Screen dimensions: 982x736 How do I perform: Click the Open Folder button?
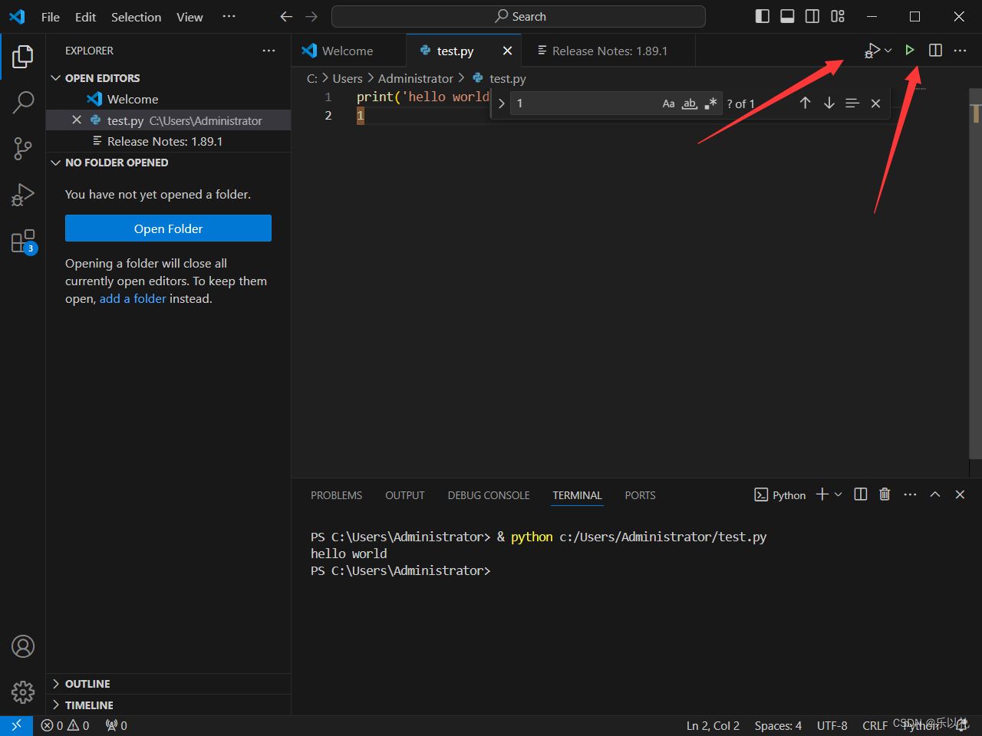click(x=168, y=228)
